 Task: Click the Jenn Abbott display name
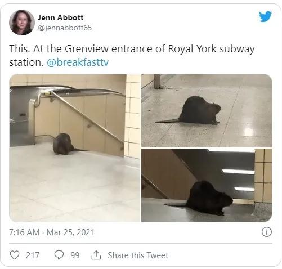coord(60,17)
